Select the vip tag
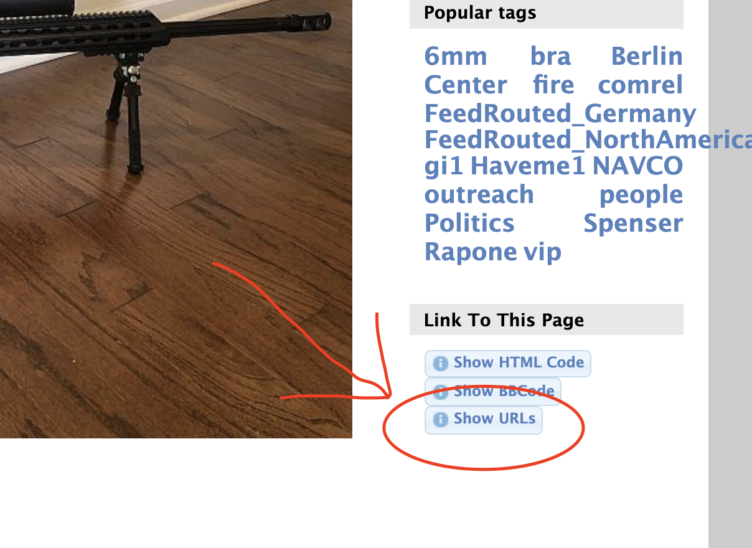The width and height of the screenshot is (752, 548). (541, 253)
